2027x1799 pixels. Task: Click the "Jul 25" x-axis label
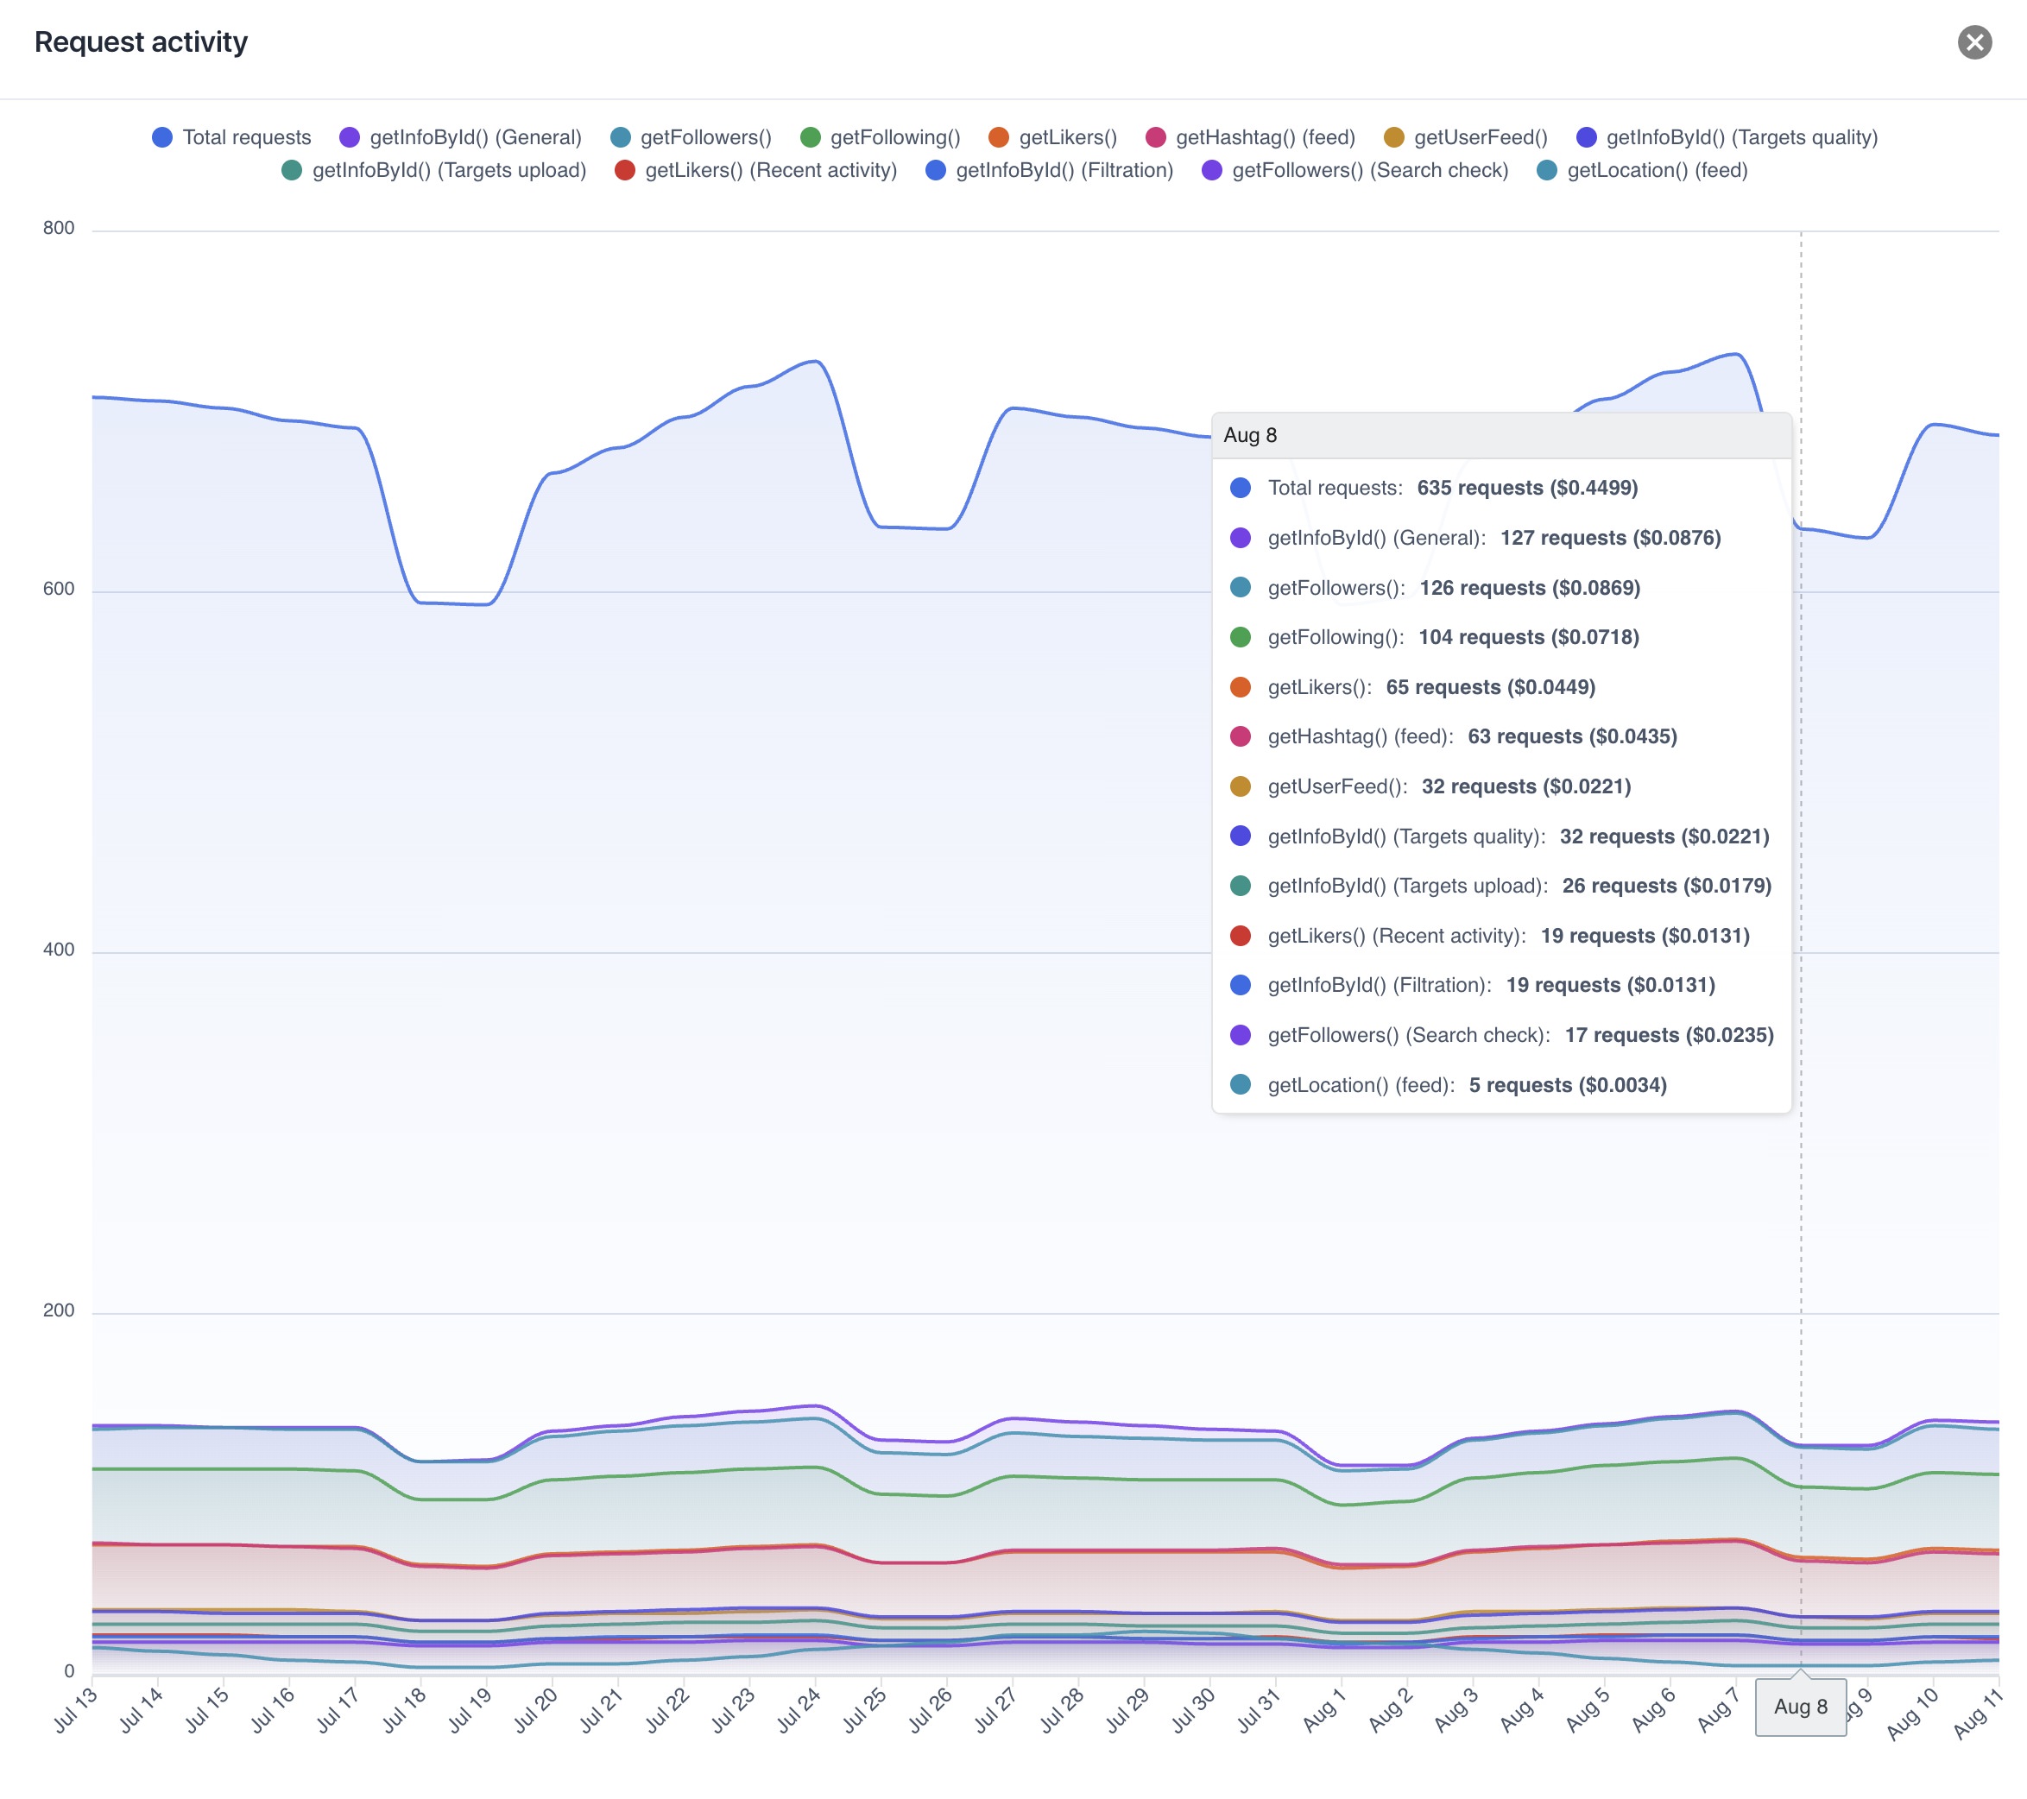tap(865, 1710)
